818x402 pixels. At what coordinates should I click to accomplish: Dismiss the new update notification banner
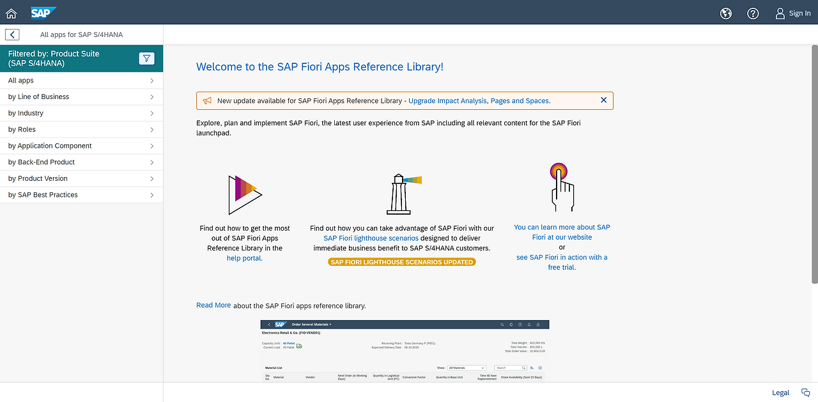(603, 100)
